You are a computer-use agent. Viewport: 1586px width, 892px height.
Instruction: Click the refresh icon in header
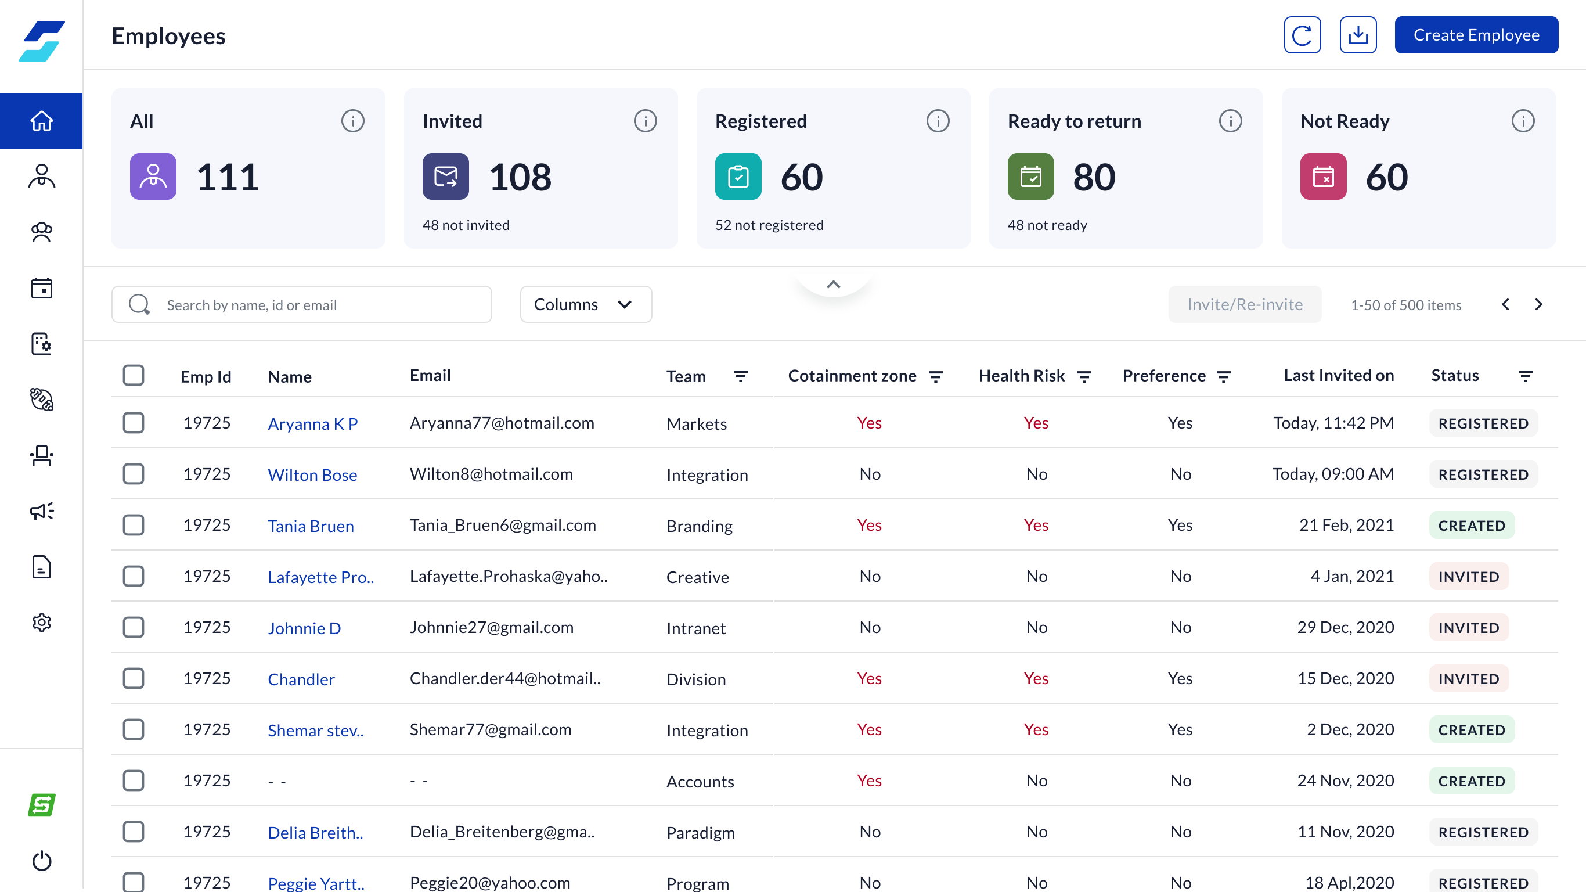[1302, 35]
